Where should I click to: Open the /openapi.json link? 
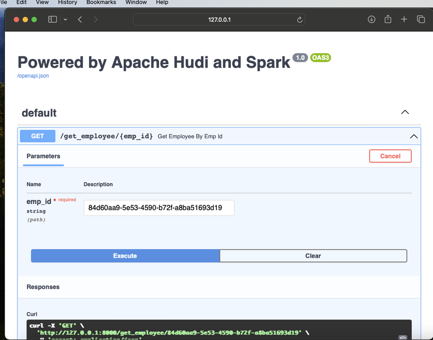pyautogui.click(x=33, y=76)
